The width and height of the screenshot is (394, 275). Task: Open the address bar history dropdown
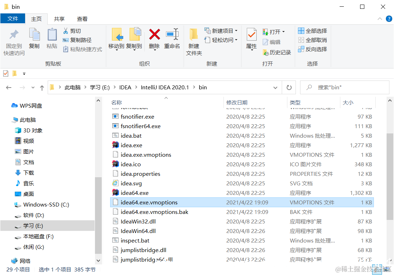click(x=275, y=87)
